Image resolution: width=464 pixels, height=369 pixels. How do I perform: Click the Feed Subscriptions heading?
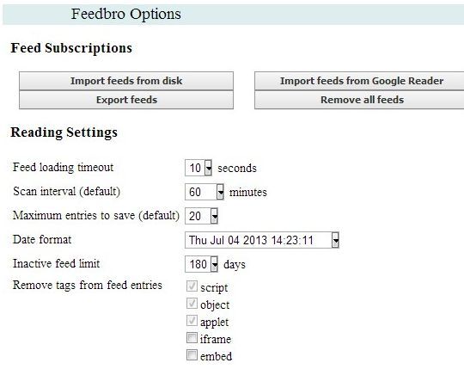pos(71,48)
